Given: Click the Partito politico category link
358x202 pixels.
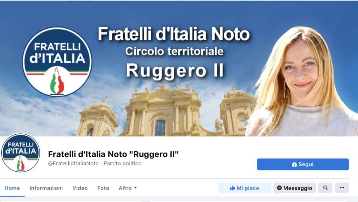Looking at the screenshot, I should (x=123, y=164).
